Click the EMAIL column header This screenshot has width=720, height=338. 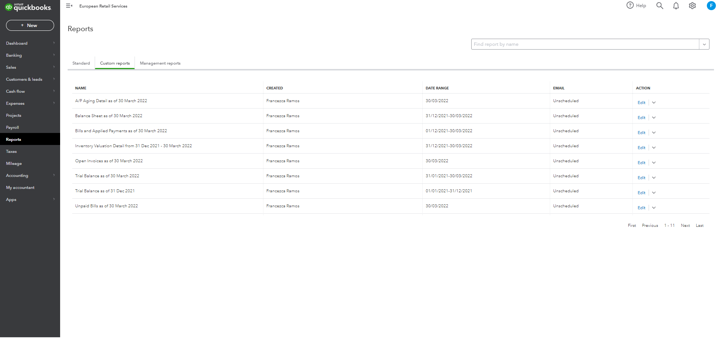(x=559, y=88)
